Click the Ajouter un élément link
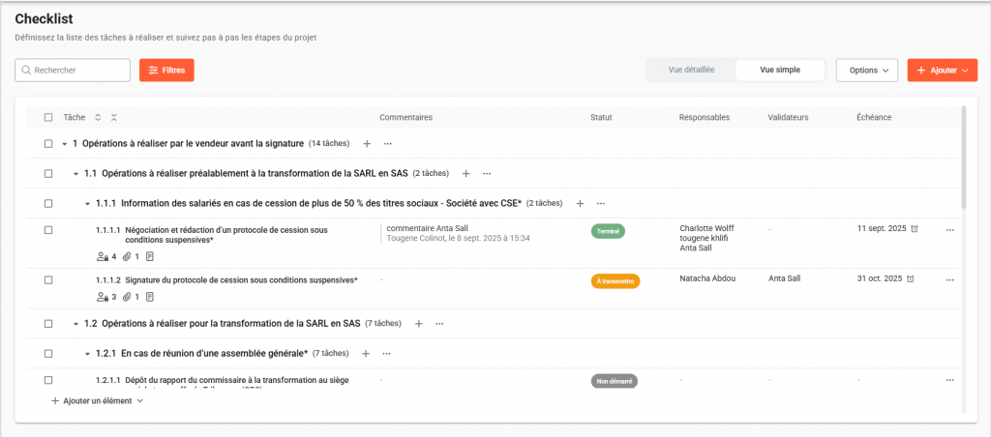 (97, 400)
